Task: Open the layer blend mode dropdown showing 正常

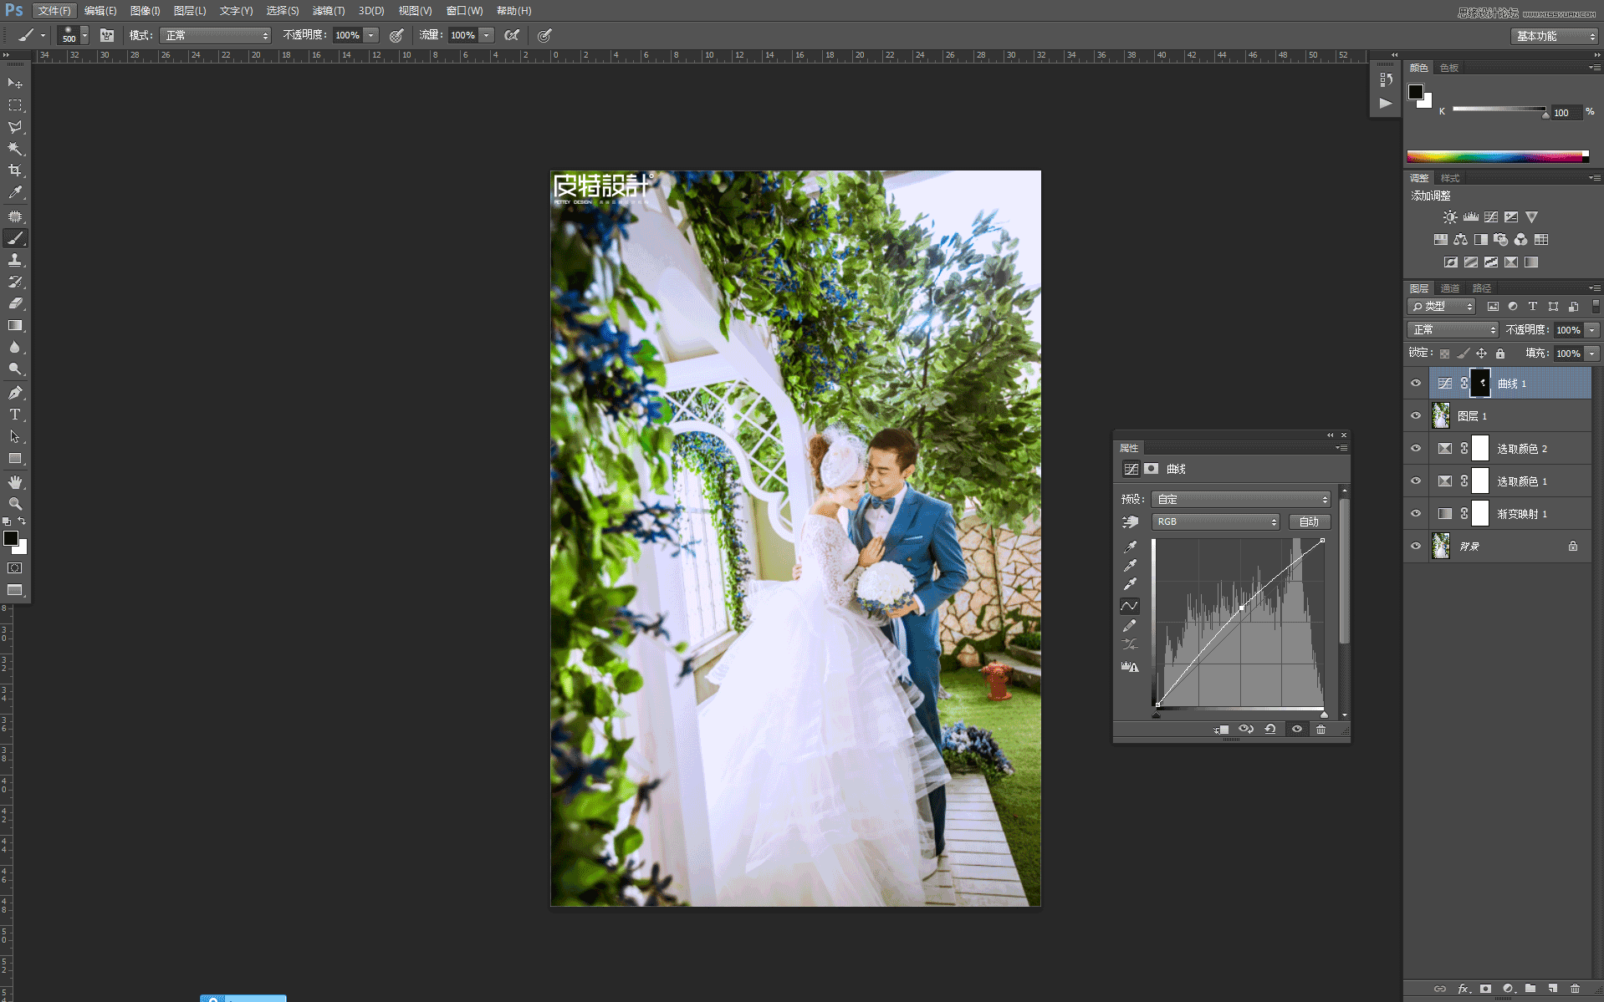Action: [x=1452, y=329]
